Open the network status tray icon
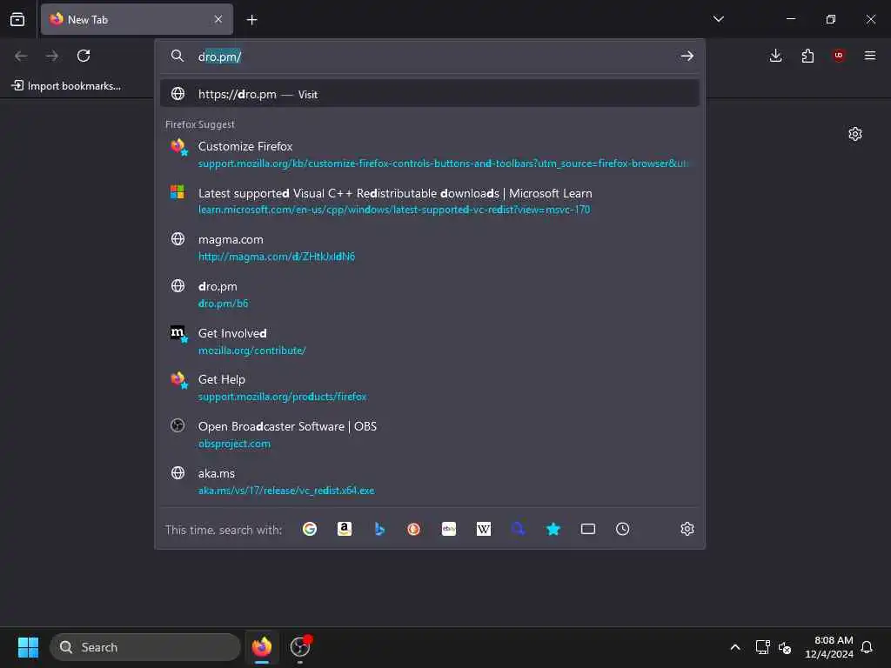 pyautogui.click(x=762, y=647)
